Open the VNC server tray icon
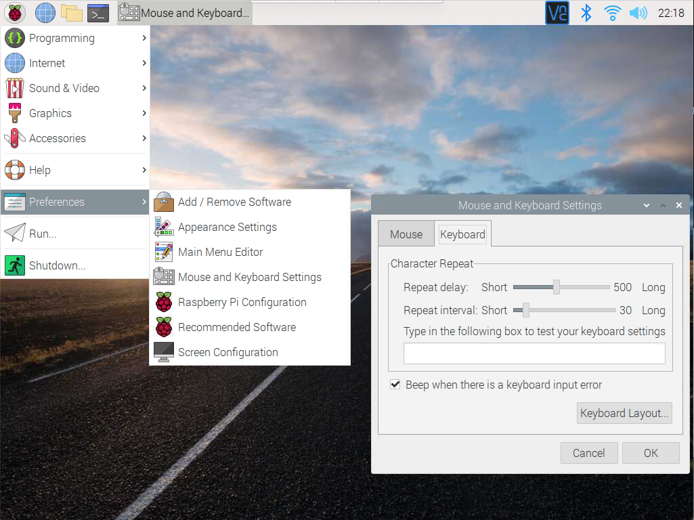Image resolution: width=694 pixels, height=520 pixels. pos(557,13)
